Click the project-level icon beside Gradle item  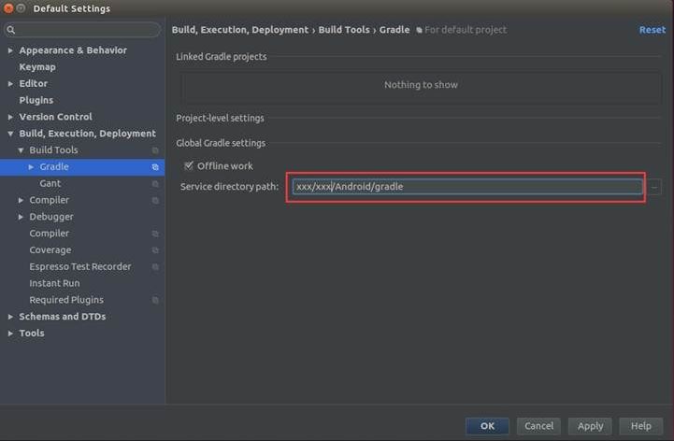click(155, 167)
